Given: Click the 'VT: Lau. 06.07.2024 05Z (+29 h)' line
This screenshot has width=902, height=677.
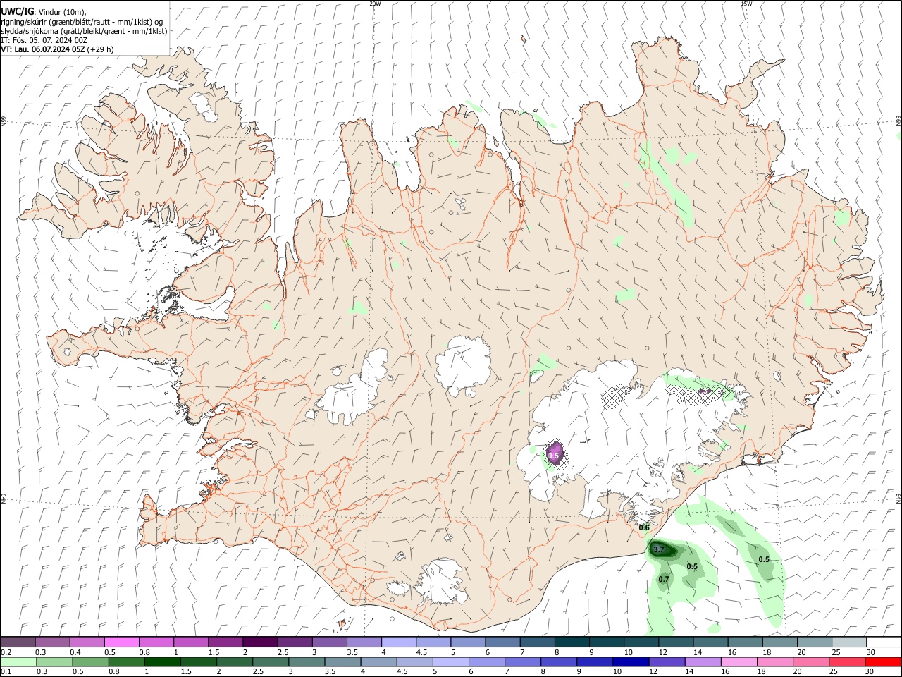Looking at the screenshot, I should pos(58,49).
